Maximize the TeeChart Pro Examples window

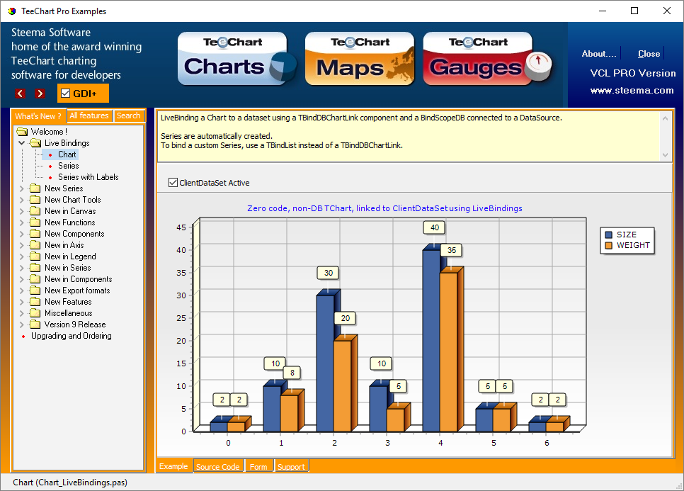[634, 11]
